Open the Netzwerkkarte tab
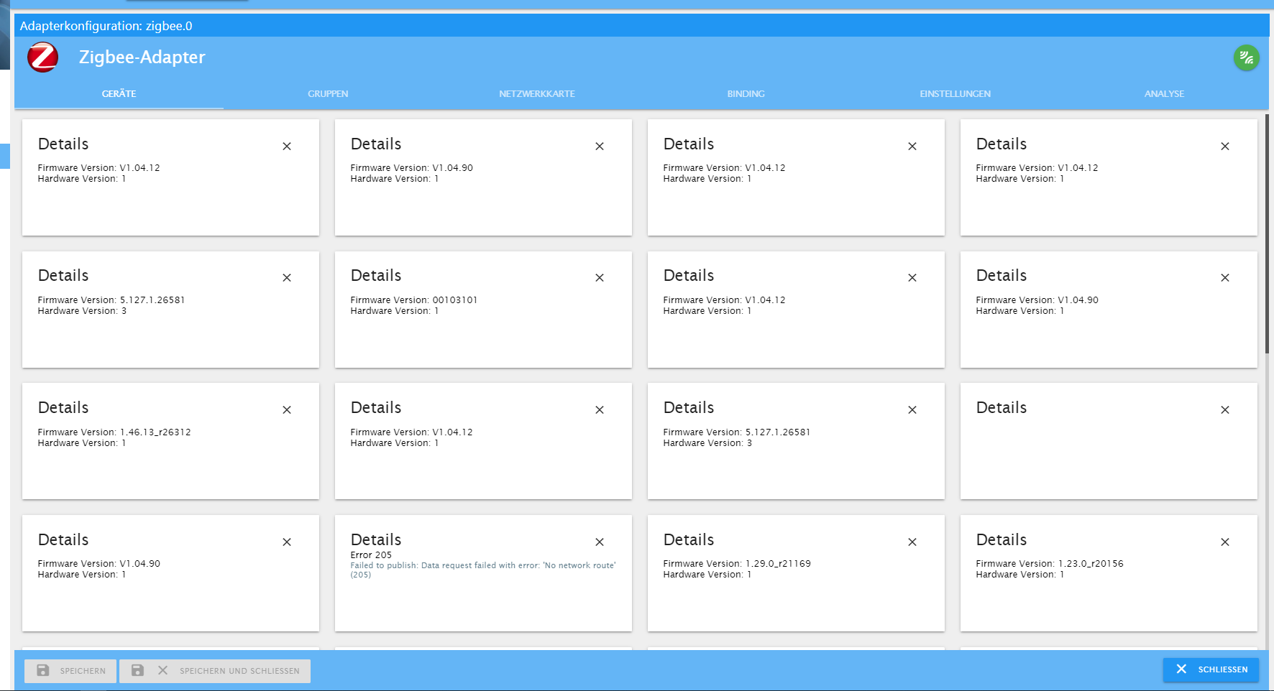The width and height of the screenshot is (1274, 691). [x=537, y=94]
